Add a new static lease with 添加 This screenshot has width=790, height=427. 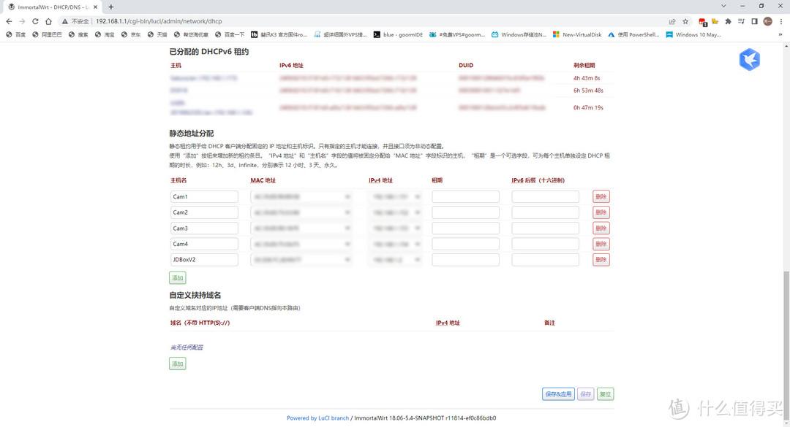177,278
